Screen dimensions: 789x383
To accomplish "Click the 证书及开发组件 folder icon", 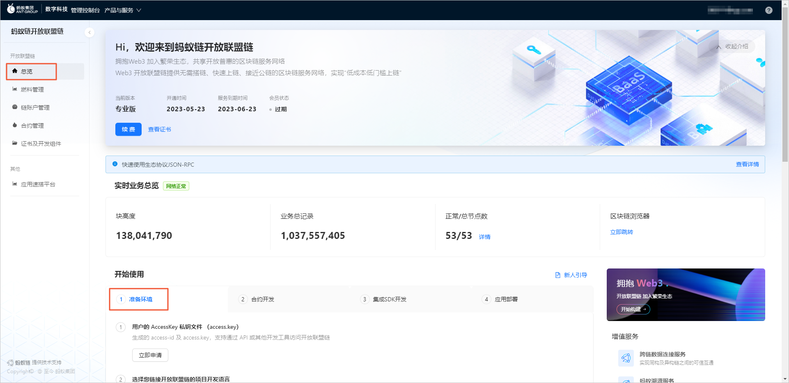I will pyautogui.click(x=15, y=143).
